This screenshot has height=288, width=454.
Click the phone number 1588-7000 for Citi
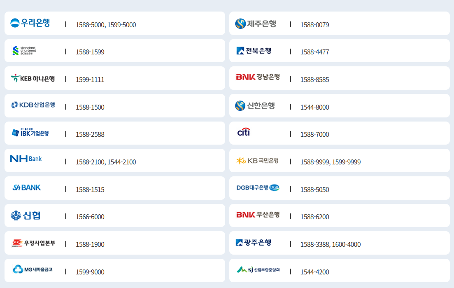tap(314, 134)
